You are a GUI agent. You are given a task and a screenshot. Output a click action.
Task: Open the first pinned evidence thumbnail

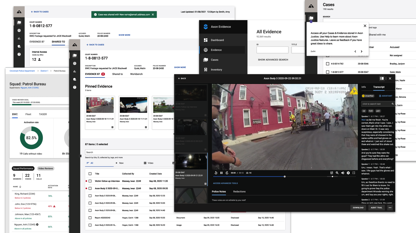coord(100,105)
